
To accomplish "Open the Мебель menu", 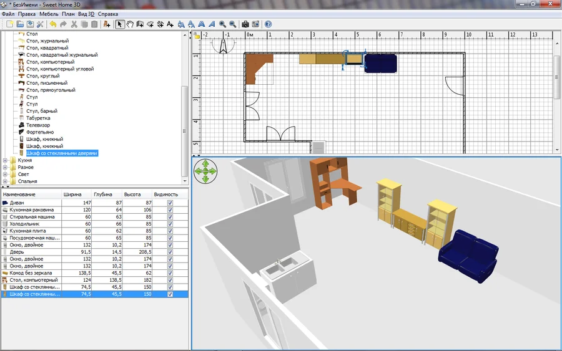I will (48, 14).
